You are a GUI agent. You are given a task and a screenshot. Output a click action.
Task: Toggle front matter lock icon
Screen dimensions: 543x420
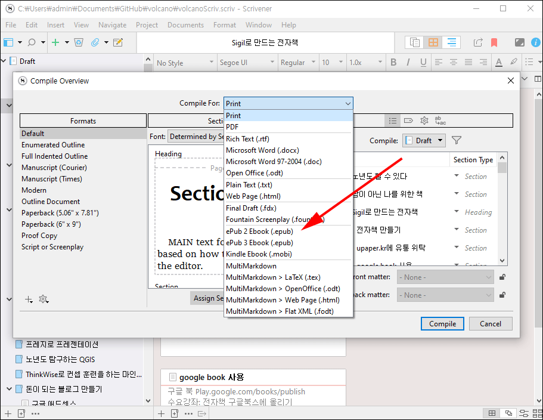click(502, 277)
